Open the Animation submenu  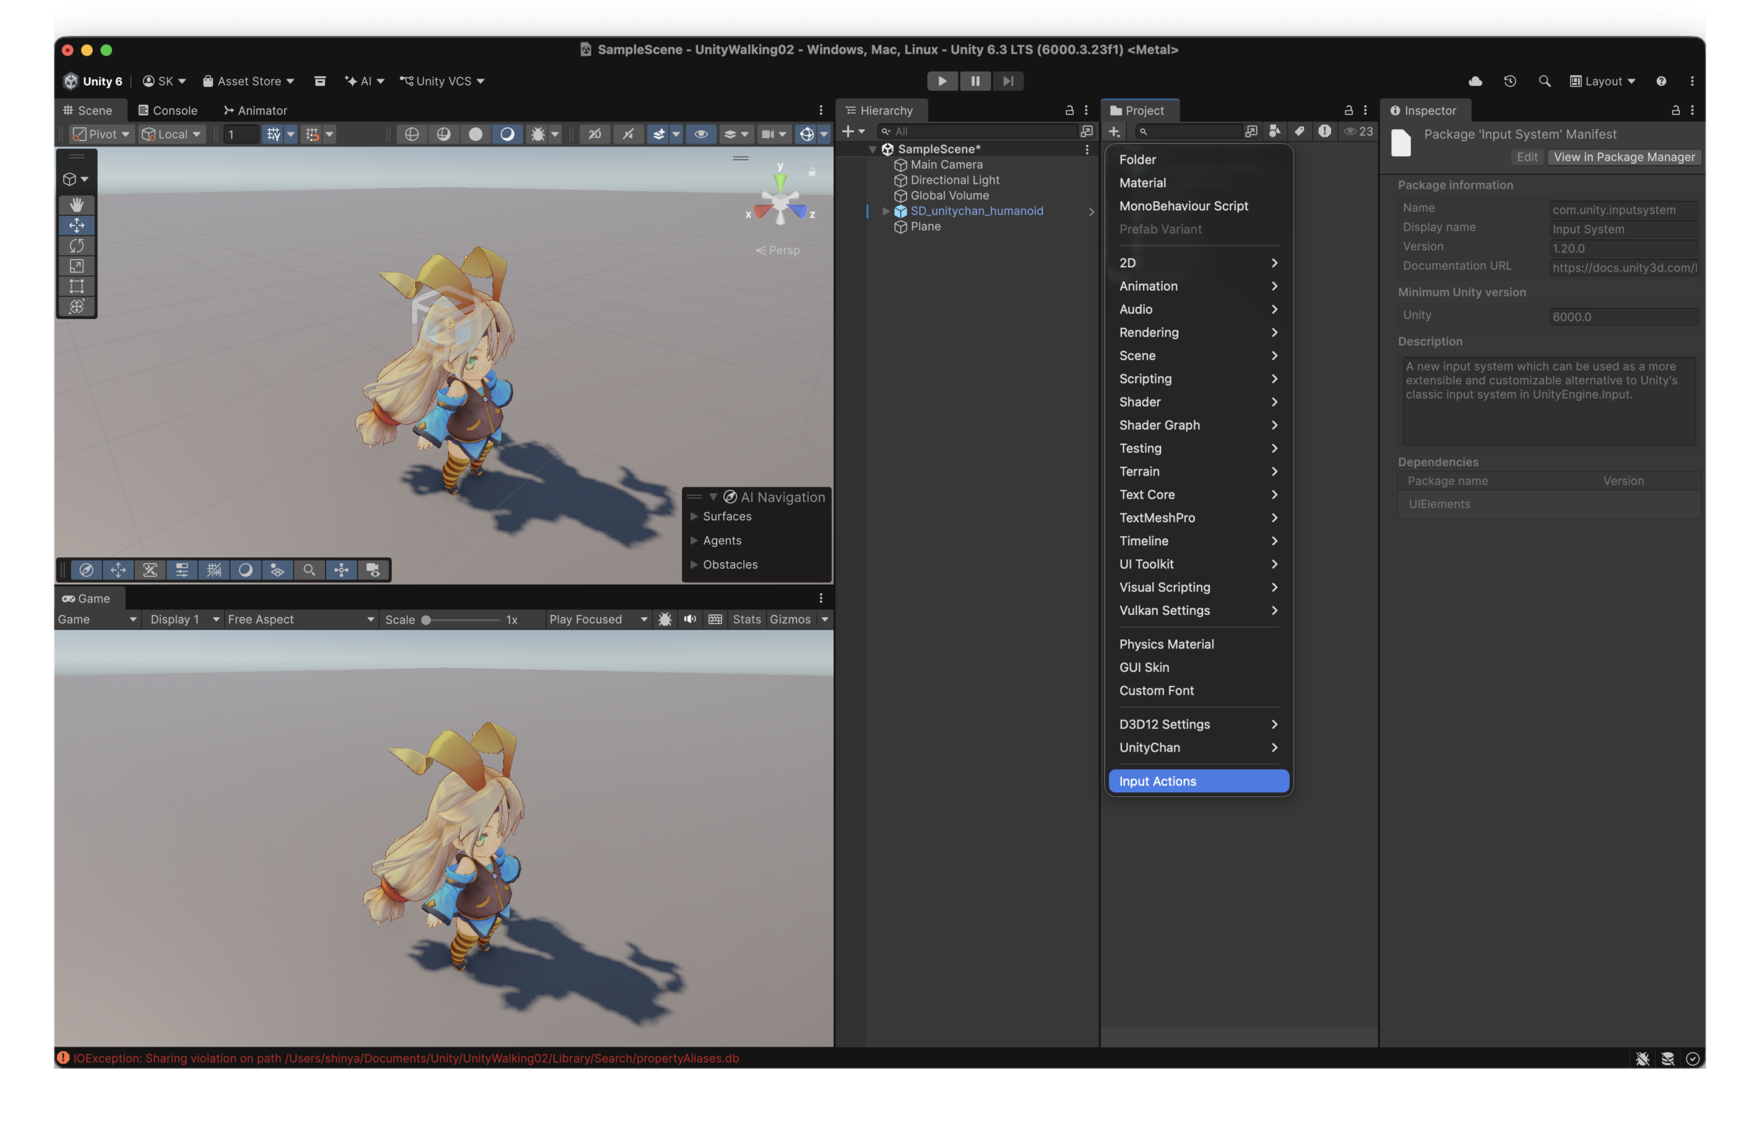pyautogui.click(x=1198, y=286)
